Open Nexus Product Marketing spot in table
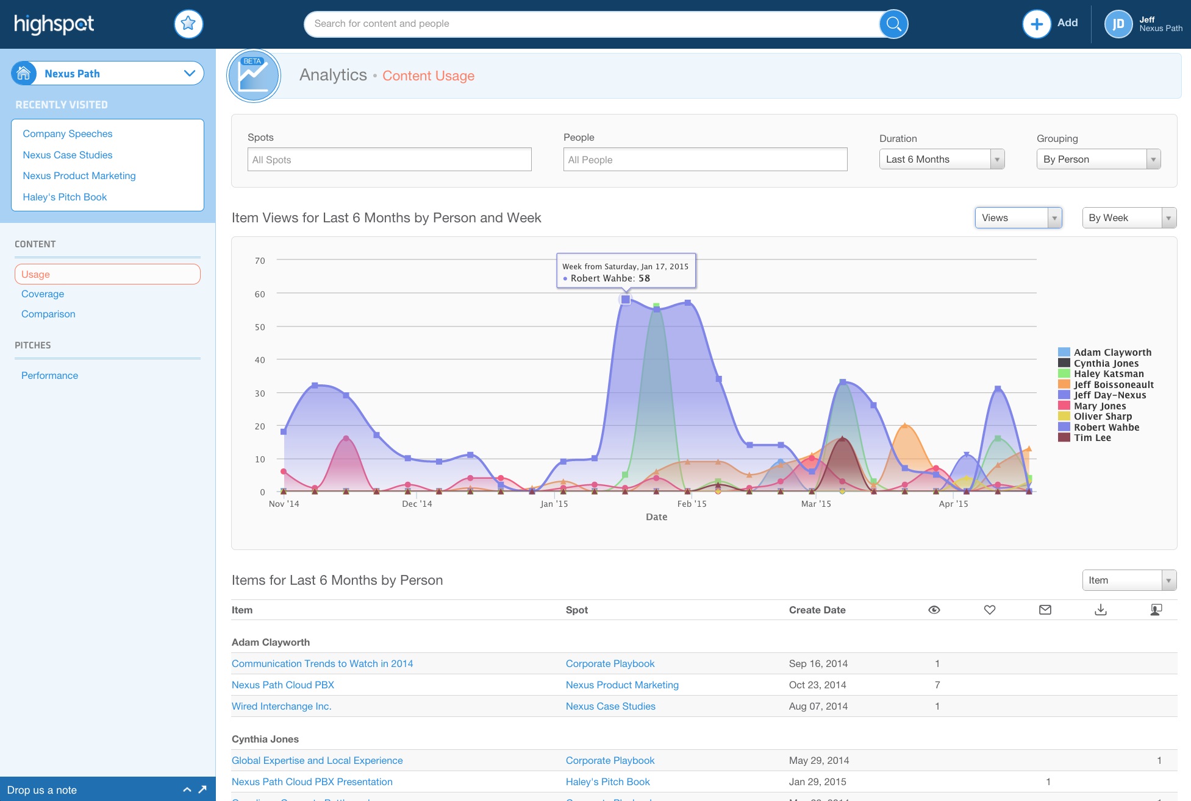The width and height of the screenshot is (1191, 801). [622, 685]
